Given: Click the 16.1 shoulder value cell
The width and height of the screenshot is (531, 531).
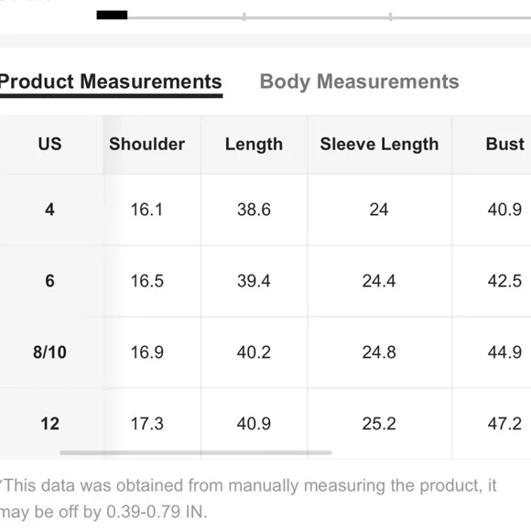Looking at the screenshot, I should coord(147,210).
